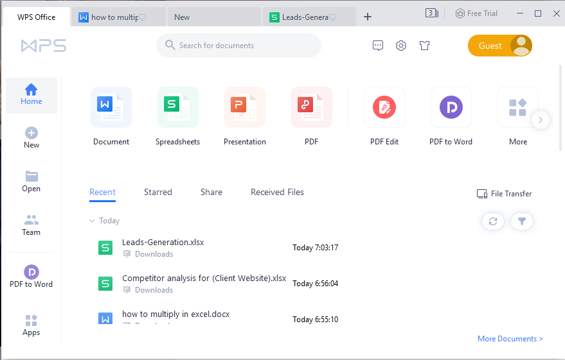The height and width of the screenshot is (360, 565).
Task: Create a new Spreadsheets file
Action: coord(177,108)
